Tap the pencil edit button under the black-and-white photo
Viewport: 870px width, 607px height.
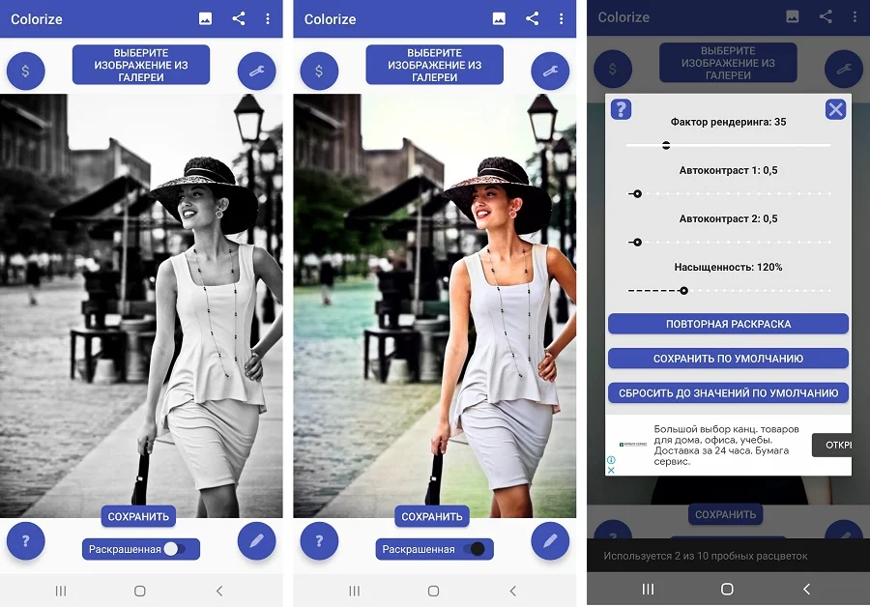point(256,542)
